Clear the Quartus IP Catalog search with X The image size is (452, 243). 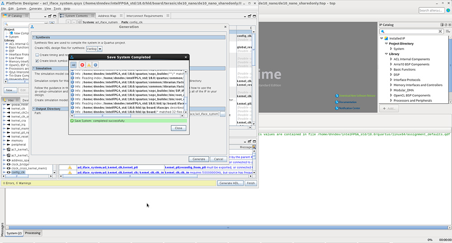(440, 32)
